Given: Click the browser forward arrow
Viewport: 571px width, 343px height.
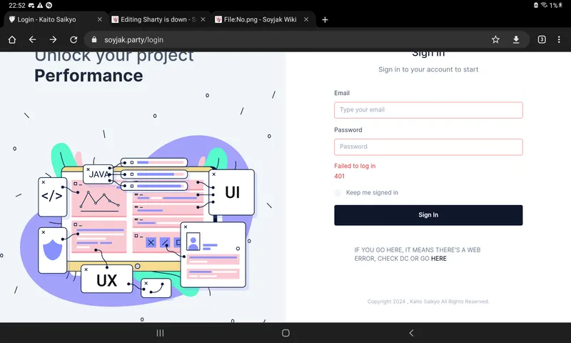Looking at the screenshot, I should (x=53, y=39).
